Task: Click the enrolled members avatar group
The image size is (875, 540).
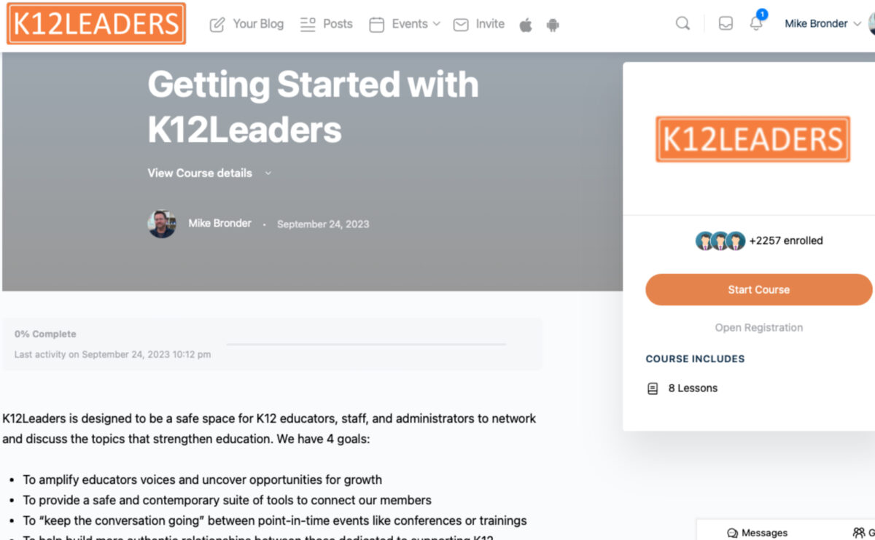Action: click(720, 240)
